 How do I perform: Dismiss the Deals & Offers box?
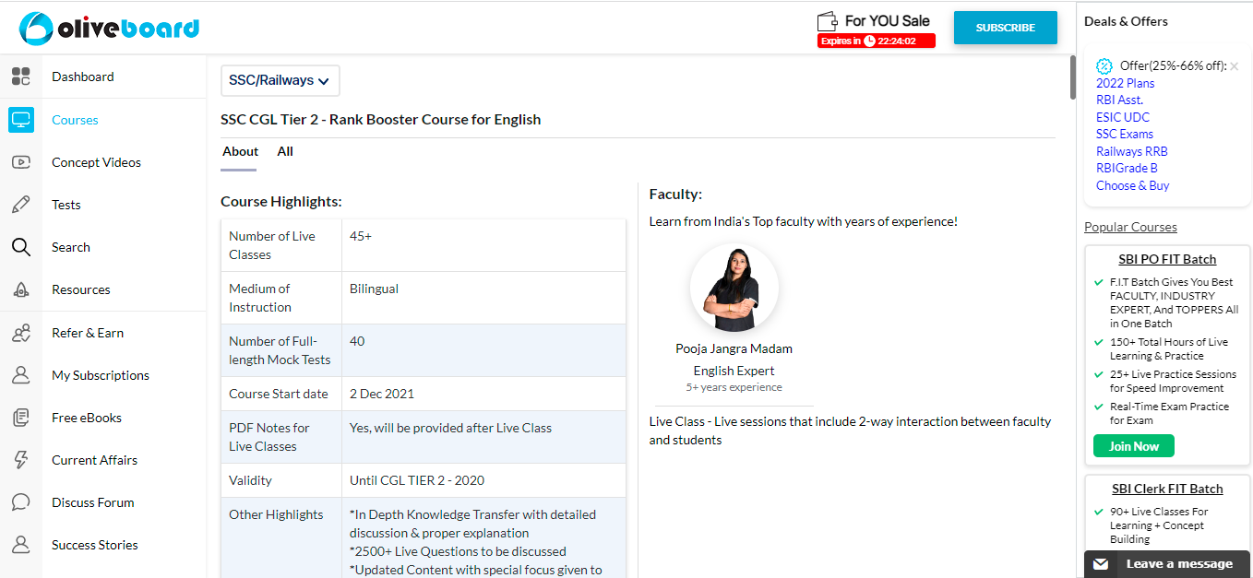[x=1234, y=66]
